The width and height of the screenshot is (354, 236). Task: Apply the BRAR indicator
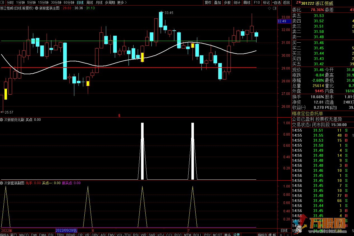point(71,235)
